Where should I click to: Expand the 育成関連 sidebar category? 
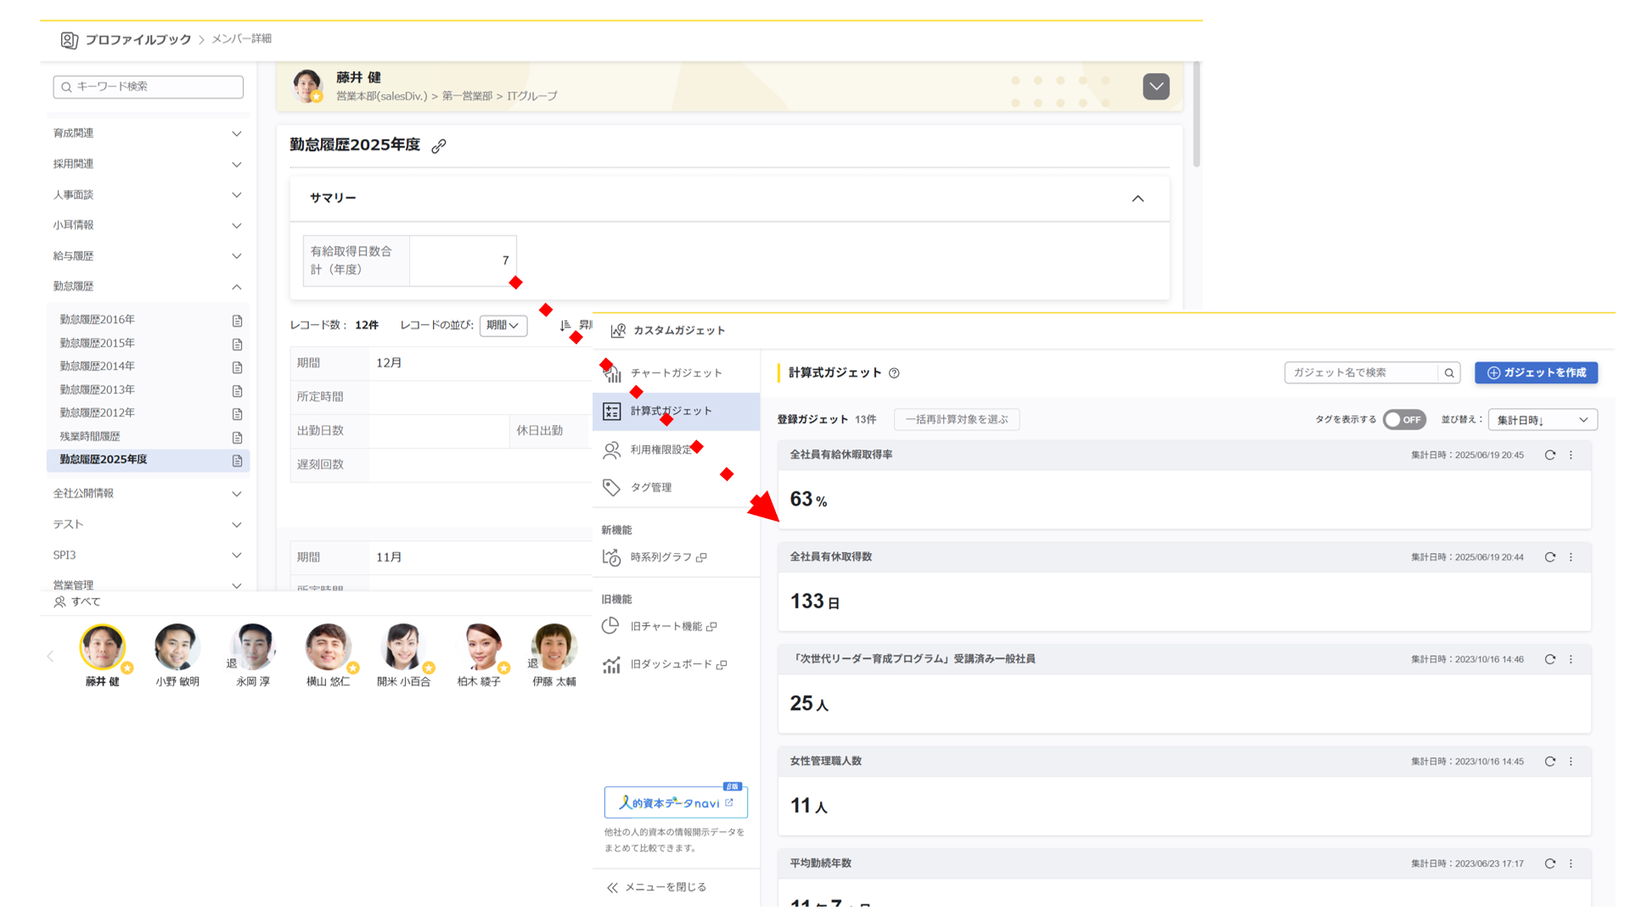[236, 134]
